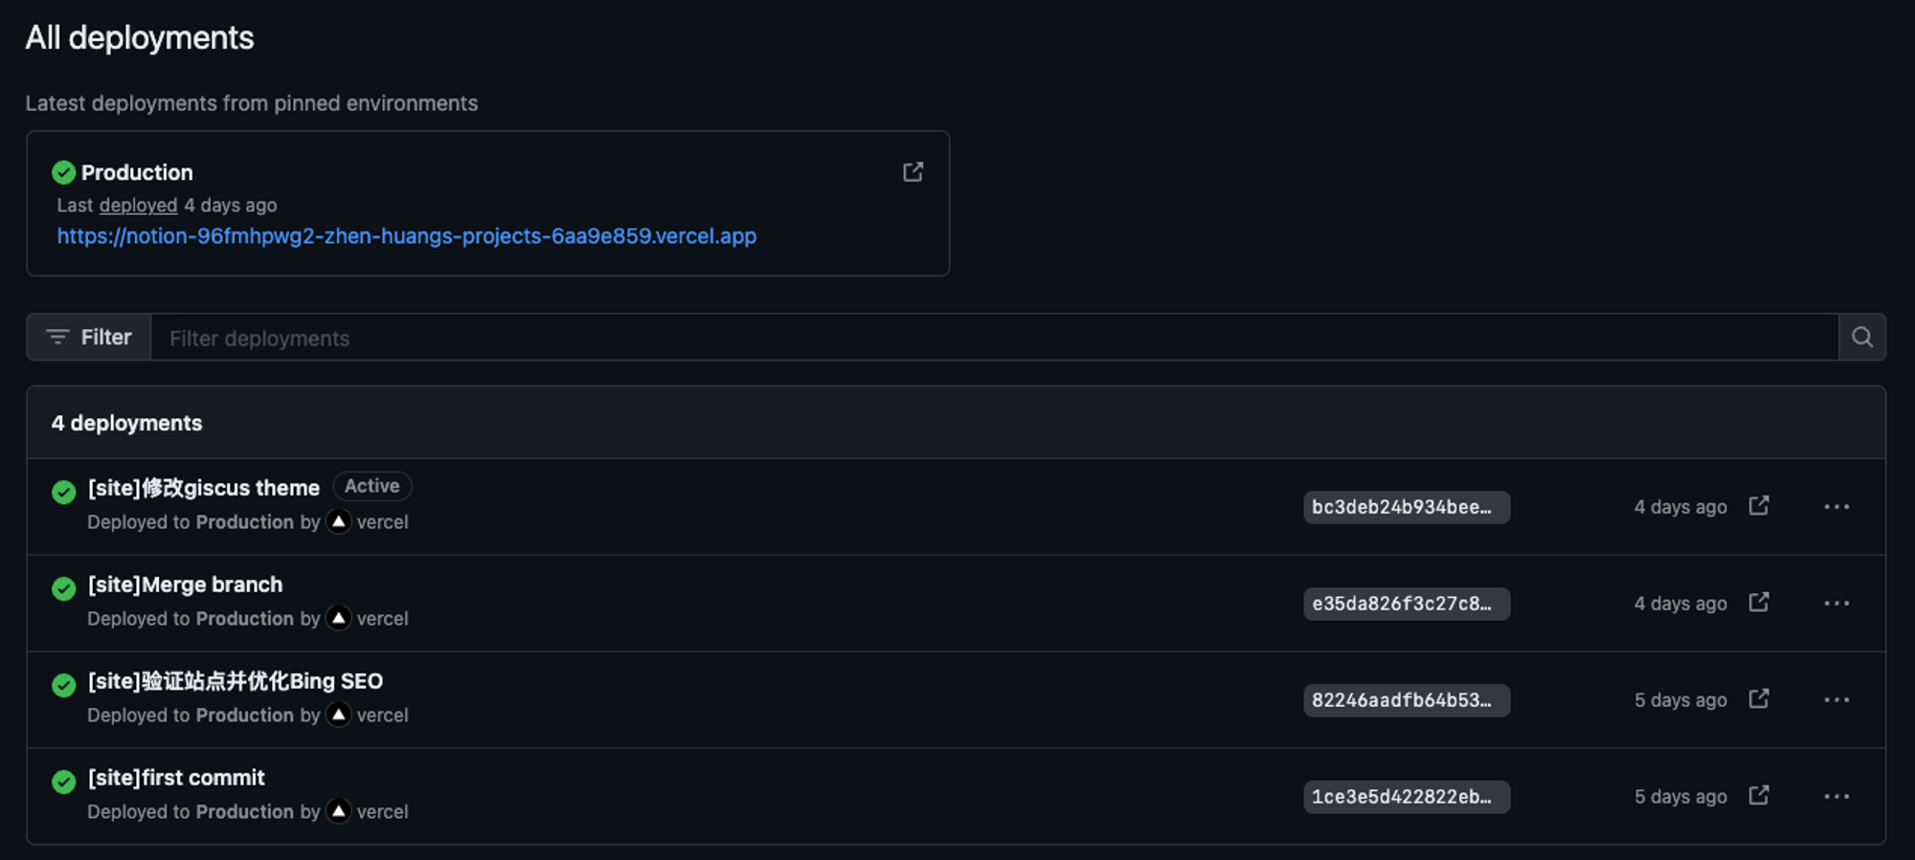1915x860 pixels.
Task: Open the Production environment external link icon
Action: pyautogui.click(x=913, y=171)
